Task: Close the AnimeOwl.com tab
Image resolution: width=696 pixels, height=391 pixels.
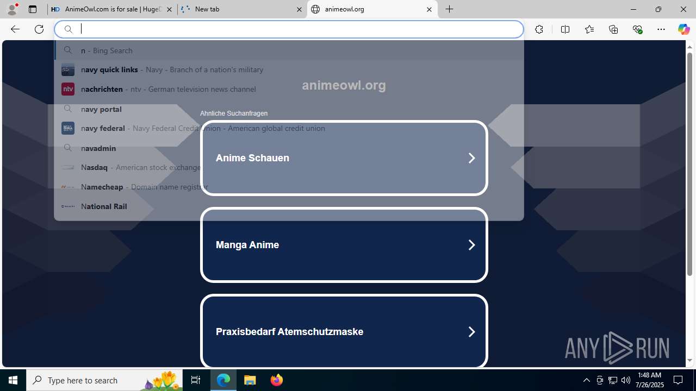Action: 169,9
